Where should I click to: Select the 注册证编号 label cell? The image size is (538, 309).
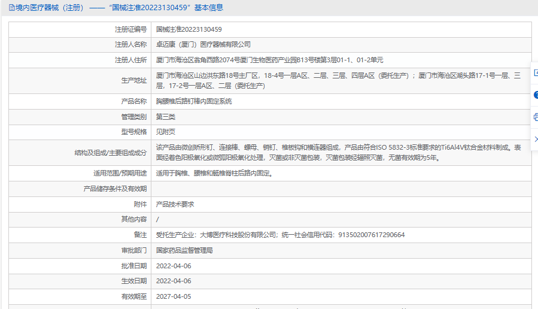click(x=80, y=29)
